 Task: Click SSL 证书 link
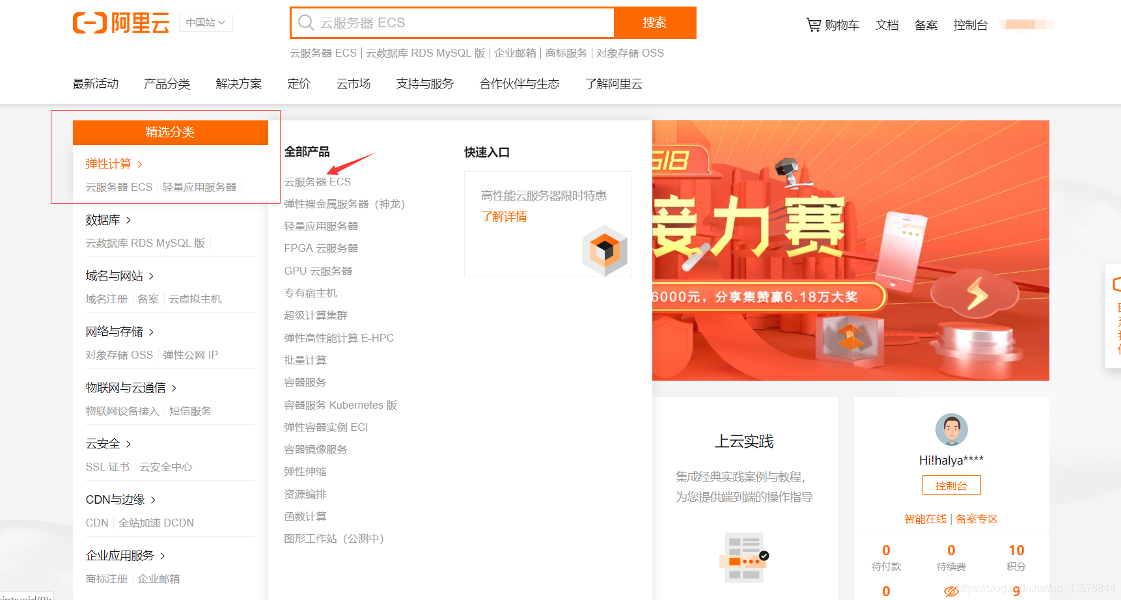click(x=107, y=467)
